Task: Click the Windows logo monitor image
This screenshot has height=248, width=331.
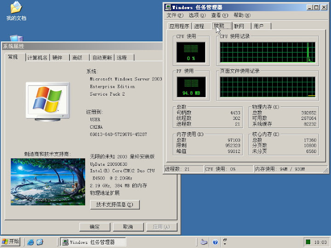Action: tap(48, 101)
